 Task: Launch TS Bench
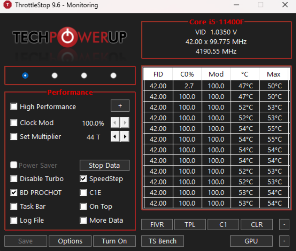[162, 241]
